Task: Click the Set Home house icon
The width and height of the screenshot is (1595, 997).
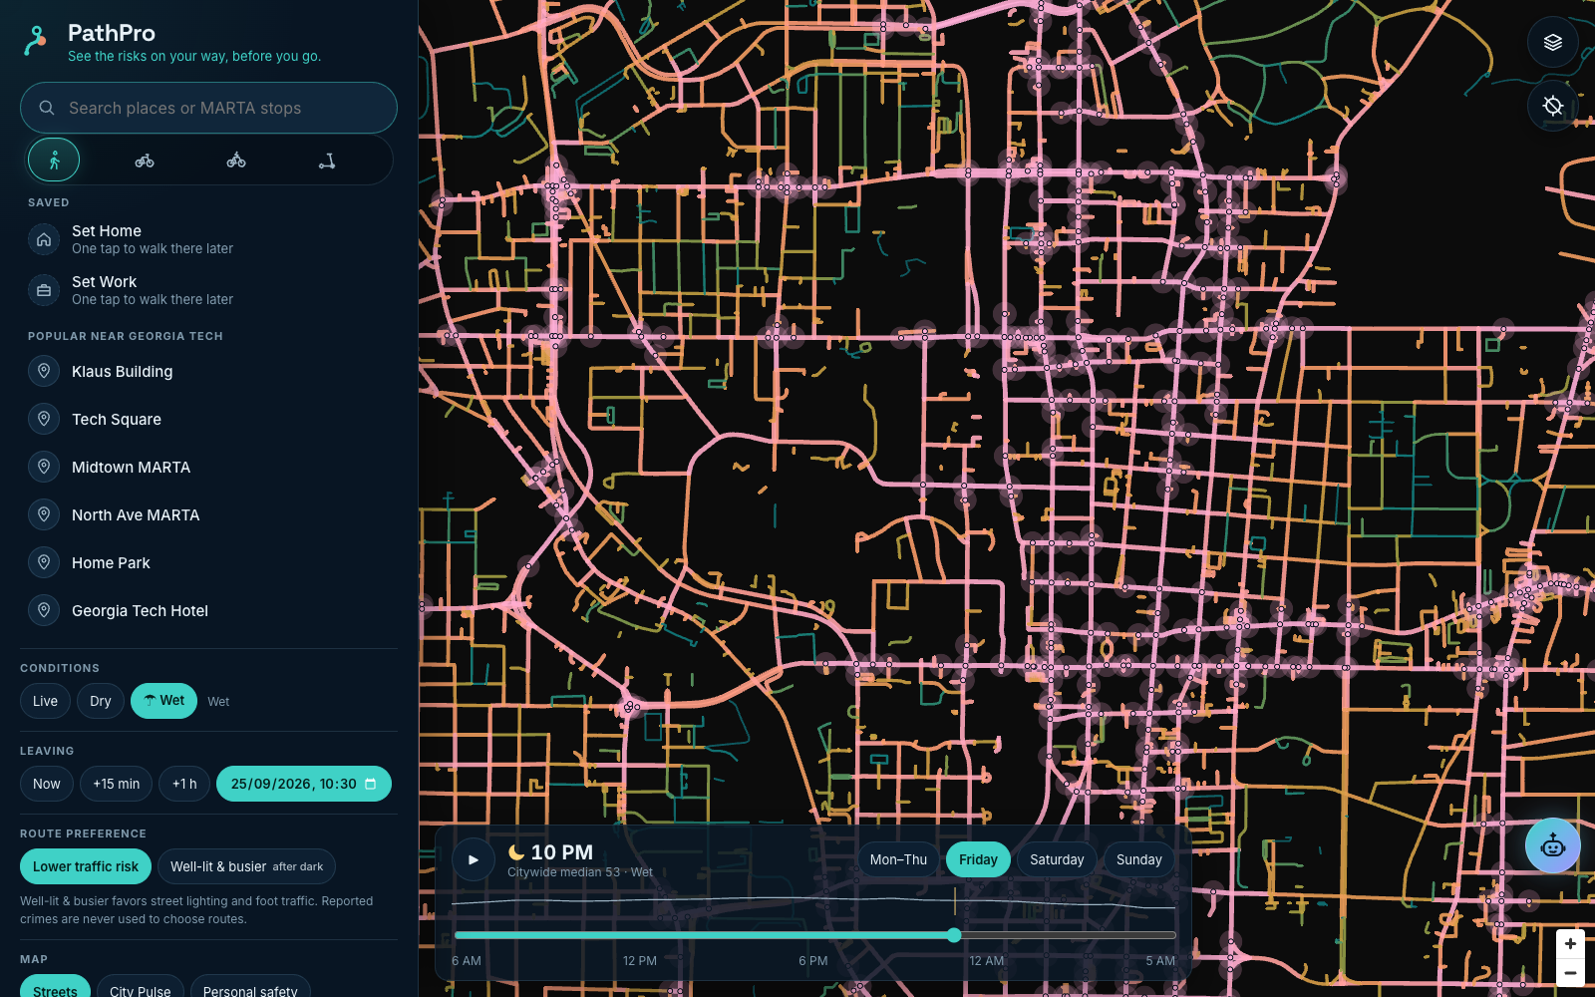Action: click(x=44, y=239)
